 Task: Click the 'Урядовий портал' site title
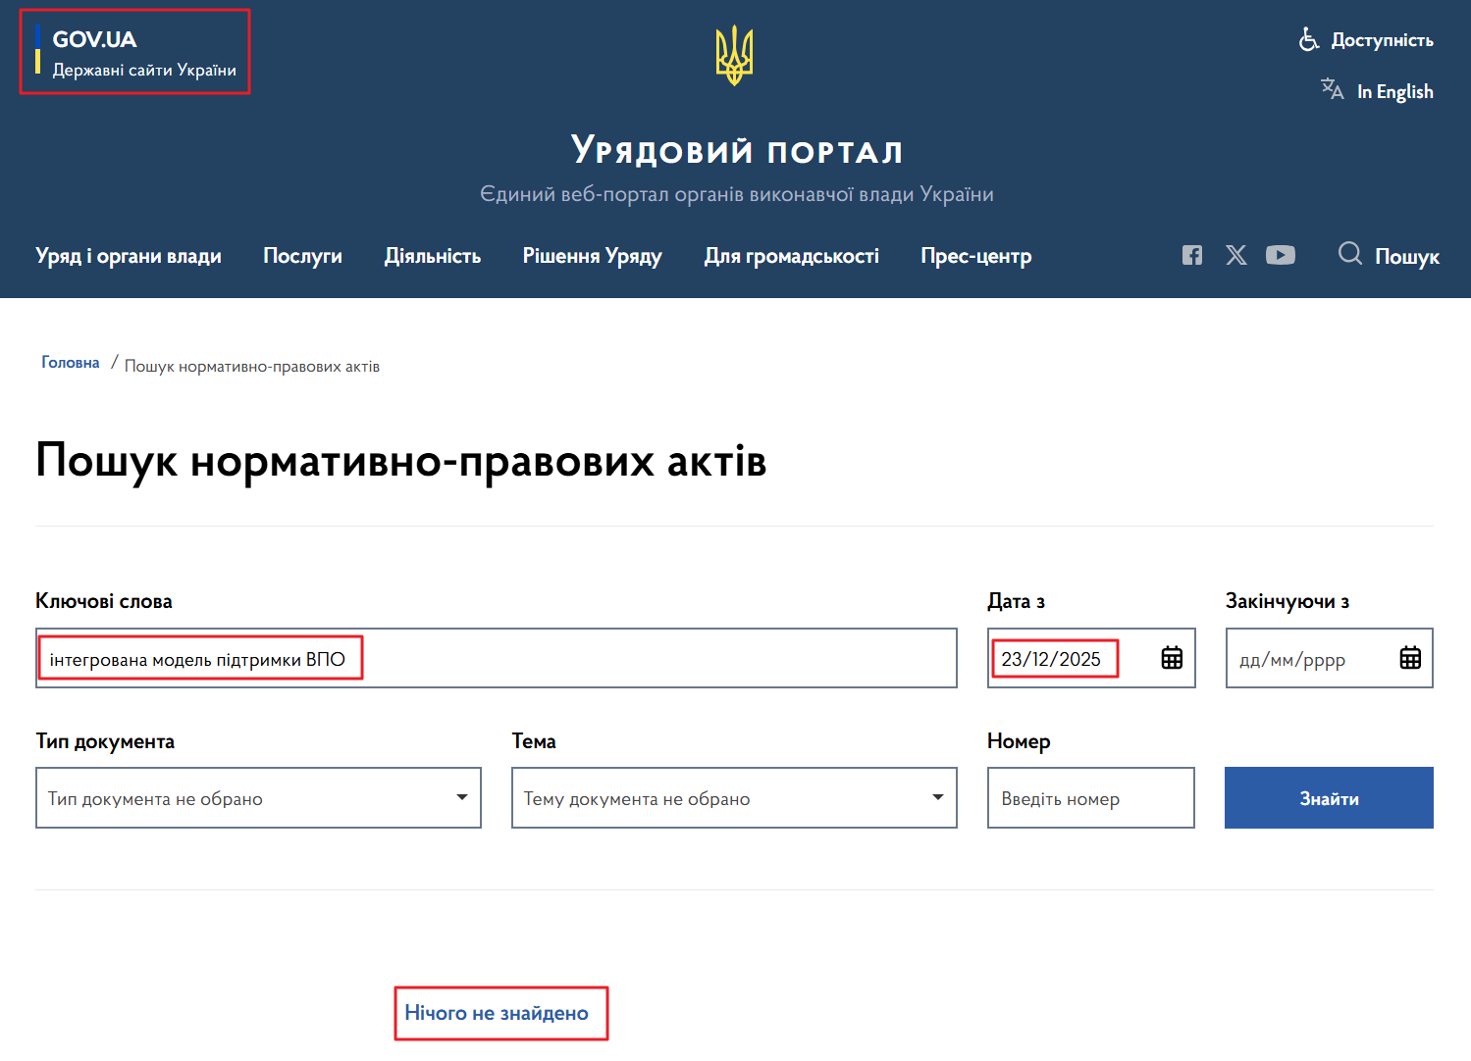(736, 150)
